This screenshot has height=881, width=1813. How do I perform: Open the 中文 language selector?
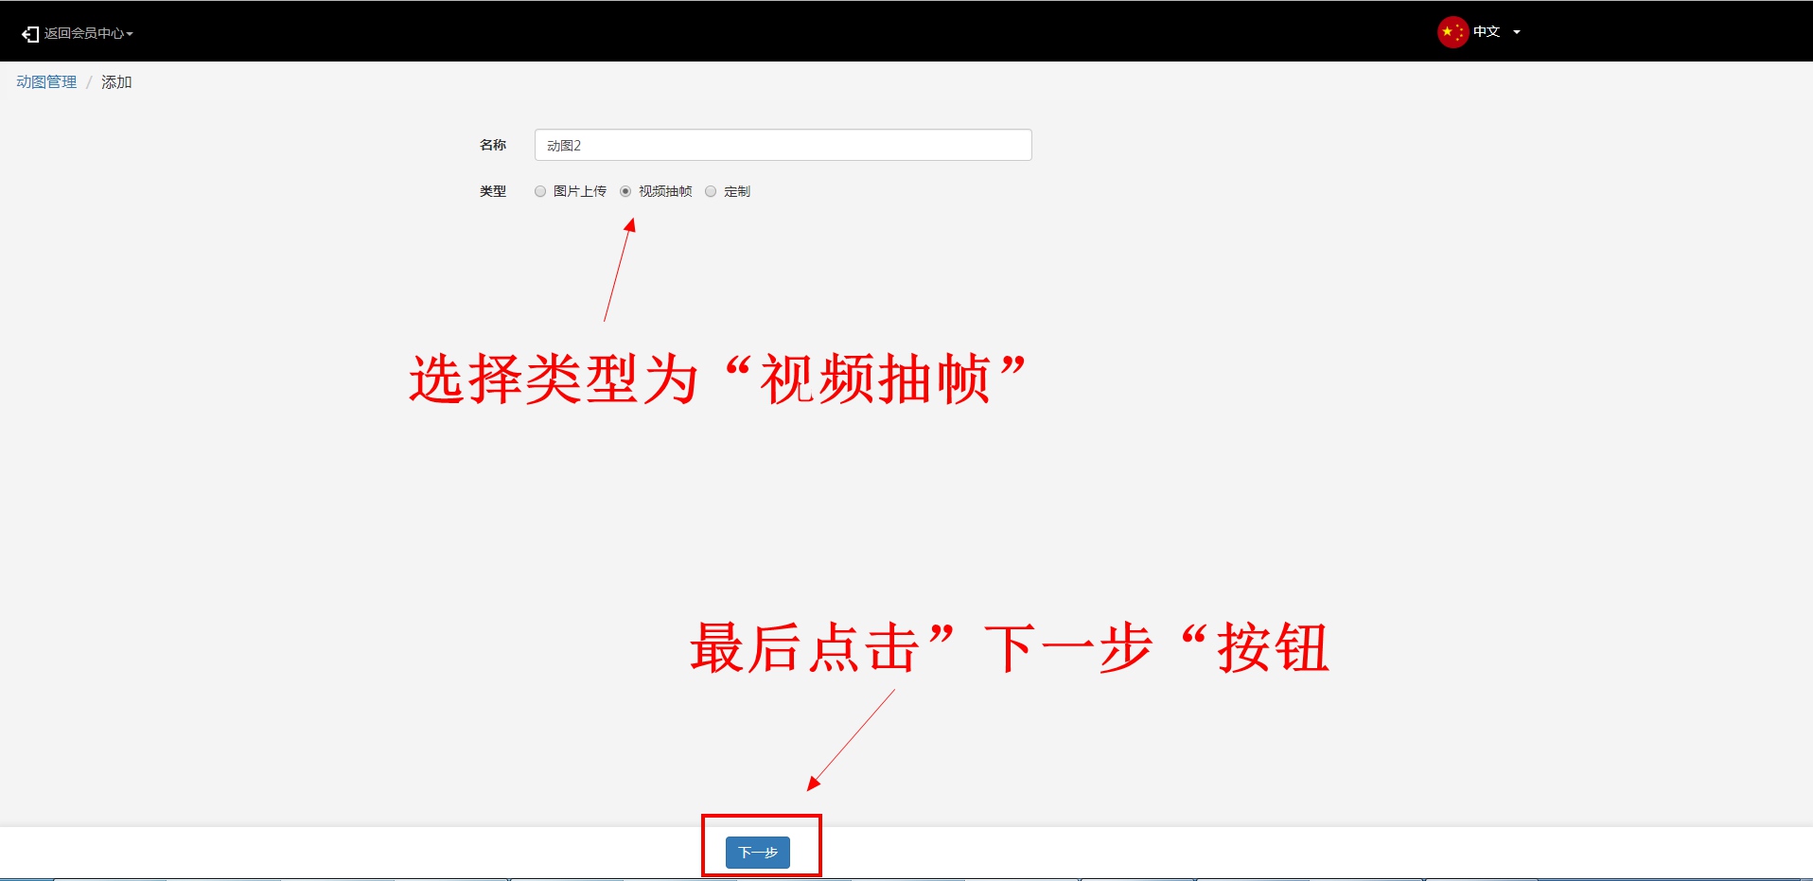pos(1486,32)
